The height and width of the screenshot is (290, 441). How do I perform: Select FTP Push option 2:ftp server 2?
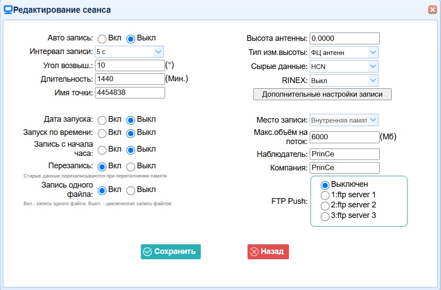coord(325,206)
